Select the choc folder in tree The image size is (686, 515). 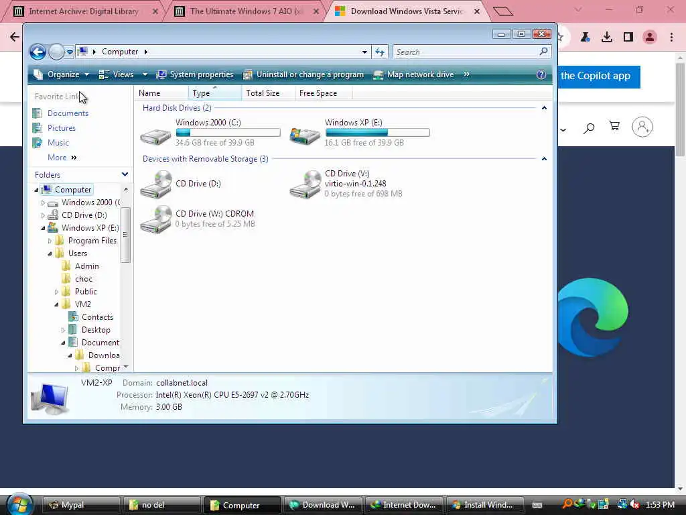(83, 278)
